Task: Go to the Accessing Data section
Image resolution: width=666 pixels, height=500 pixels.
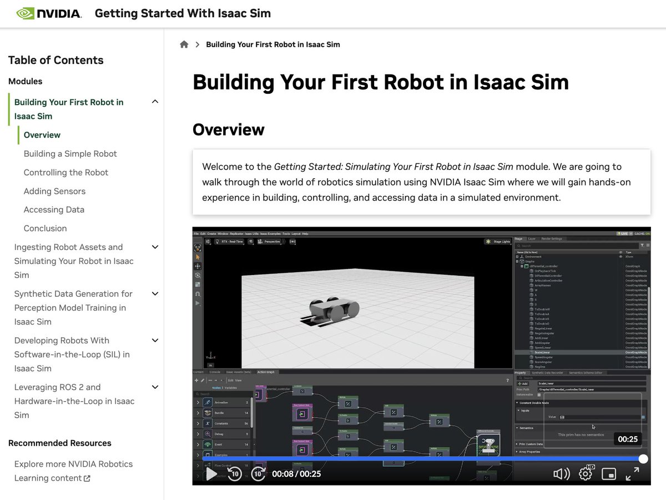Action: pyautogui.click(x=54, y=209)
